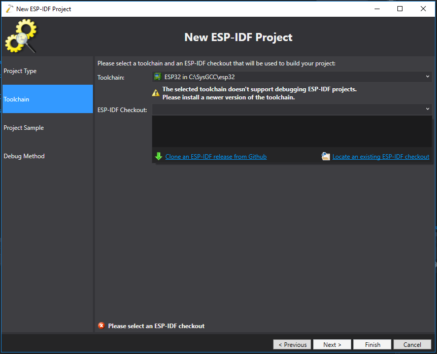Click the 'Toolchain:' label
437x354 pixels.
(x=111, y=78)
